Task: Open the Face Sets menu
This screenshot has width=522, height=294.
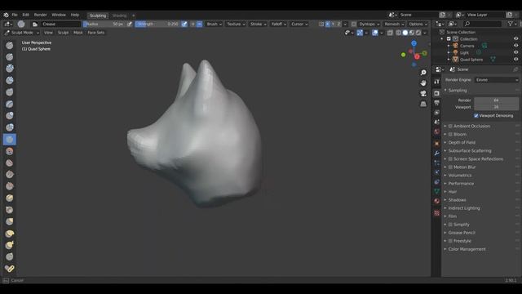Action: tap(96, 33)
